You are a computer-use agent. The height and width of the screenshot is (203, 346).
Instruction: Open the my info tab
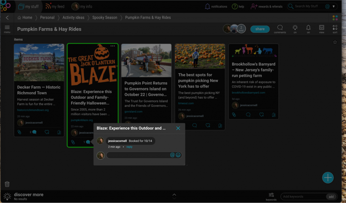(82, 6)
